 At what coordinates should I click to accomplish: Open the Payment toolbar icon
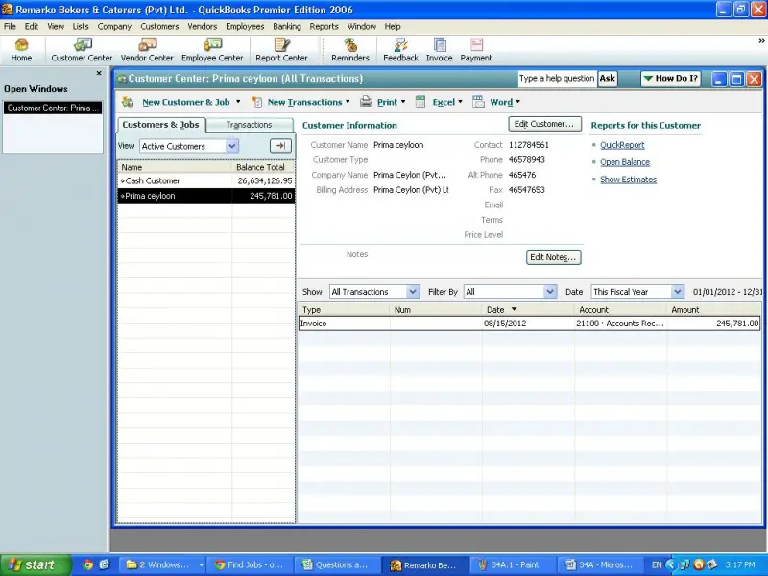coord(476,51)
